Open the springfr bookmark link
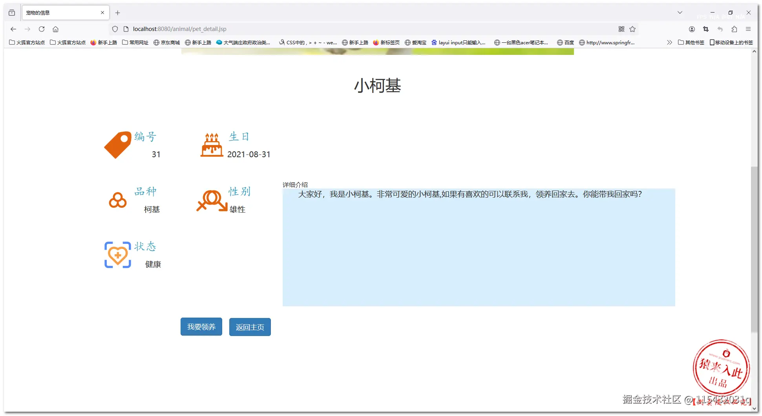The height and width of the screenshot is (416, 762). 607,42
